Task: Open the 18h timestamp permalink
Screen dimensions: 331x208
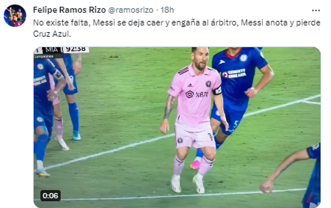Action: point(167,10)
